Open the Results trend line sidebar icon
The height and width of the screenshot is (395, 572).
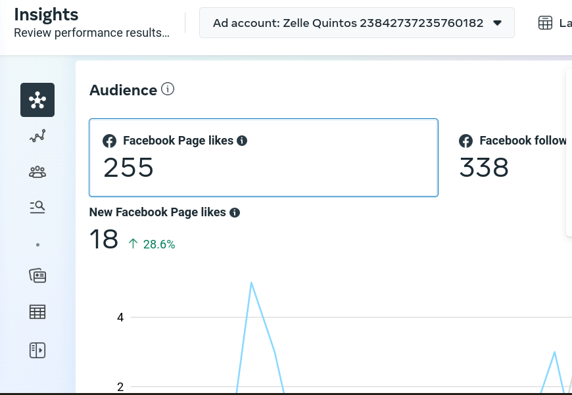pos(37,136)
